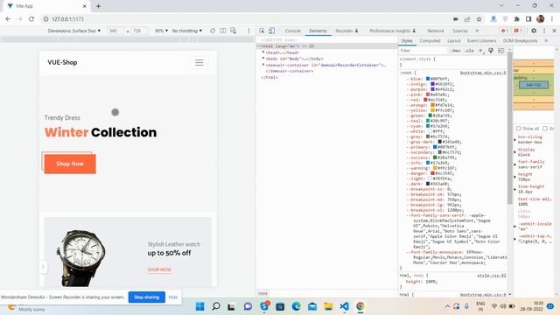Screen dimensions: 560x315
Task: Open the bootstrap.min.css link for :root rule
Action: point(483,73)
